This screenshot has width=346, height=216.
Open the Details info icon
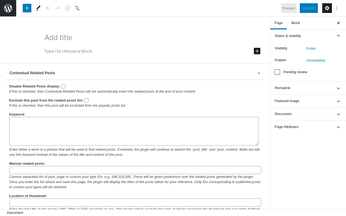click(68, 8)
